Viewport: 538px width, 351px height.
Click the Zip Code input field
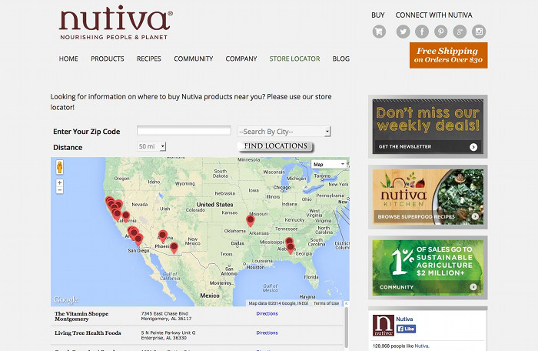[184, 132]
